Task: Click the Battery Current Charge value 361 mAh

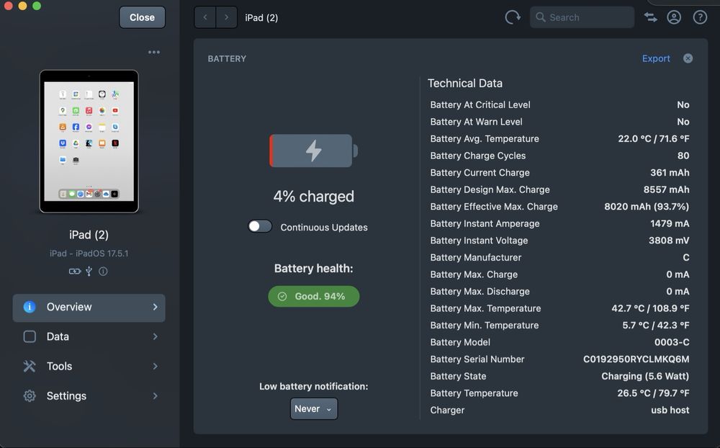Action: tap(670, 173)
